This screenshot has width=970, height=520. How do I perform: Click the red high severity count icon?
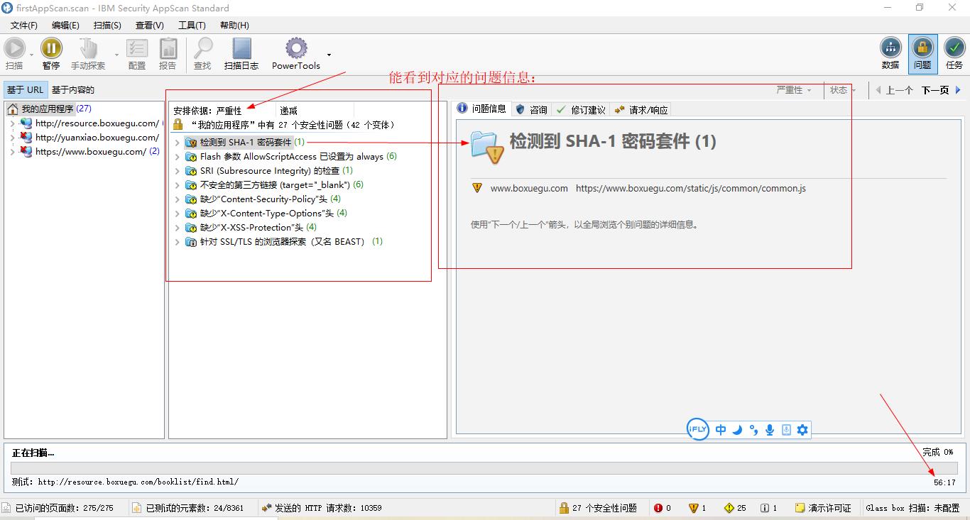click(658, 508)
